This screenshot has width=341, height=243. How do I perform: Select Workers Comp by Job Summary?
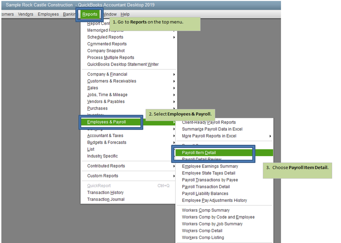[225, 224]
